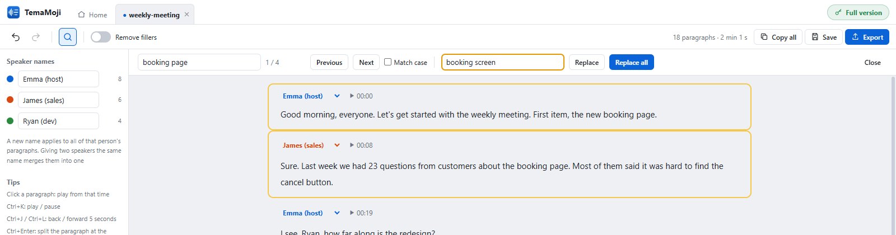Click the replace field with 'booking screen'
The width and height of the screenshot is (896, 235).
503,62
